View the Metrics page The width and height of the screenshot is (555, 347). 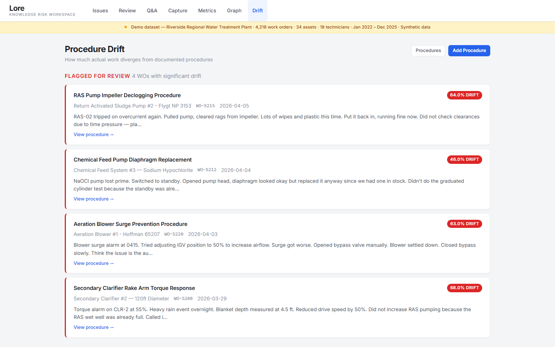[207, 10]
